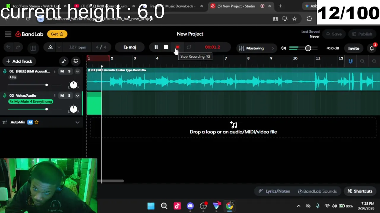Mute track 01 R&B Acoustic
The height and width of the screenshot is (213, 380).
(62, 71)
